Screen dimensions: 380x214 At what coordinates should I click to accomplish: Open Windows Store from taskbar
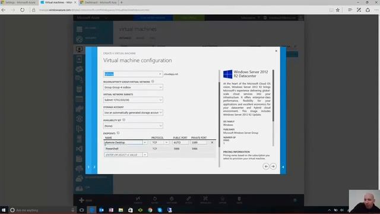point(131,210)
